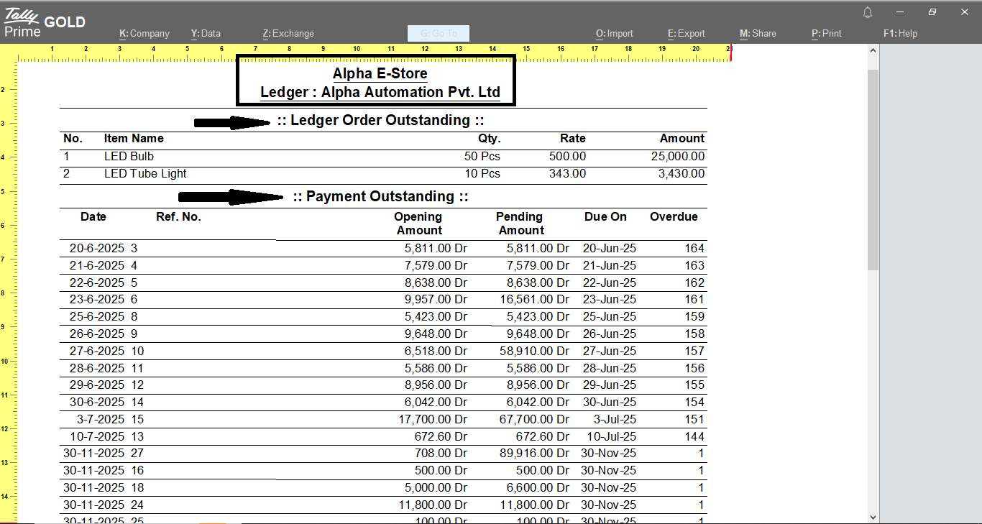Open the P: Print menu
Viewport: 982px width, 524px height.
tap(827, 33)
